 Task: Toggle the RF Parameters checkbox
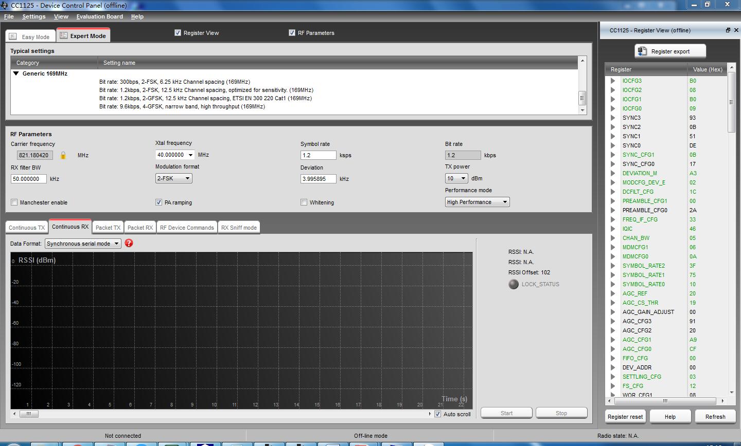292,33
